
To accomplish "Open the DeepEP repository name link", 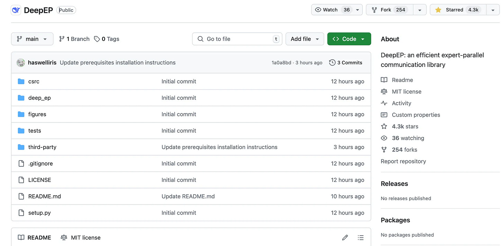I will 38,10.
